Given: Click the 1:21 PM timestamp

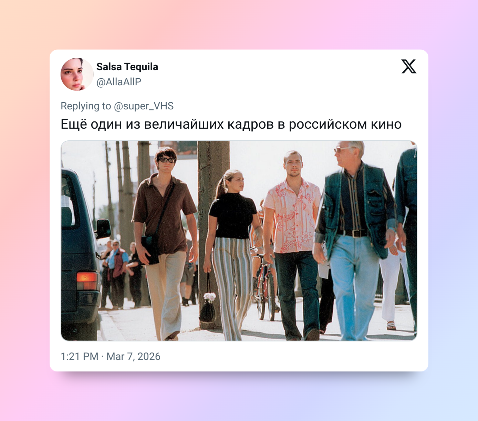Looking at the screenshot, I should pos(80,356).
